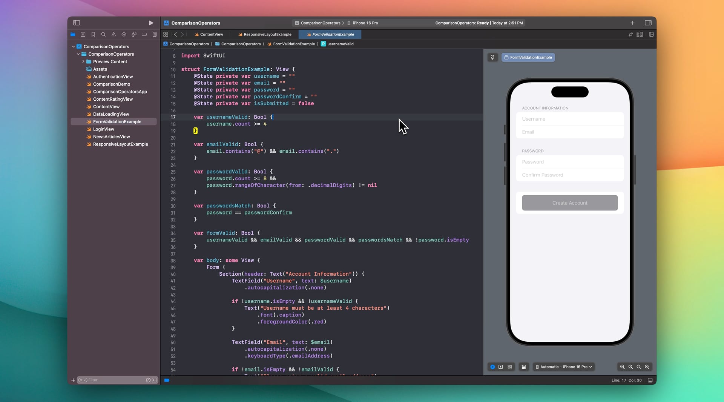The image size is (724, 402).
Task: Add a new editor tab with plus
Action: coord(632,23)
